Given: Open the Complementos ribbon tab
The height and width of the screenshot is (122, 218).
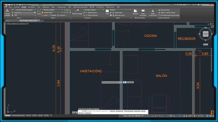Looking at the screenshot, I should coord(61,7).
